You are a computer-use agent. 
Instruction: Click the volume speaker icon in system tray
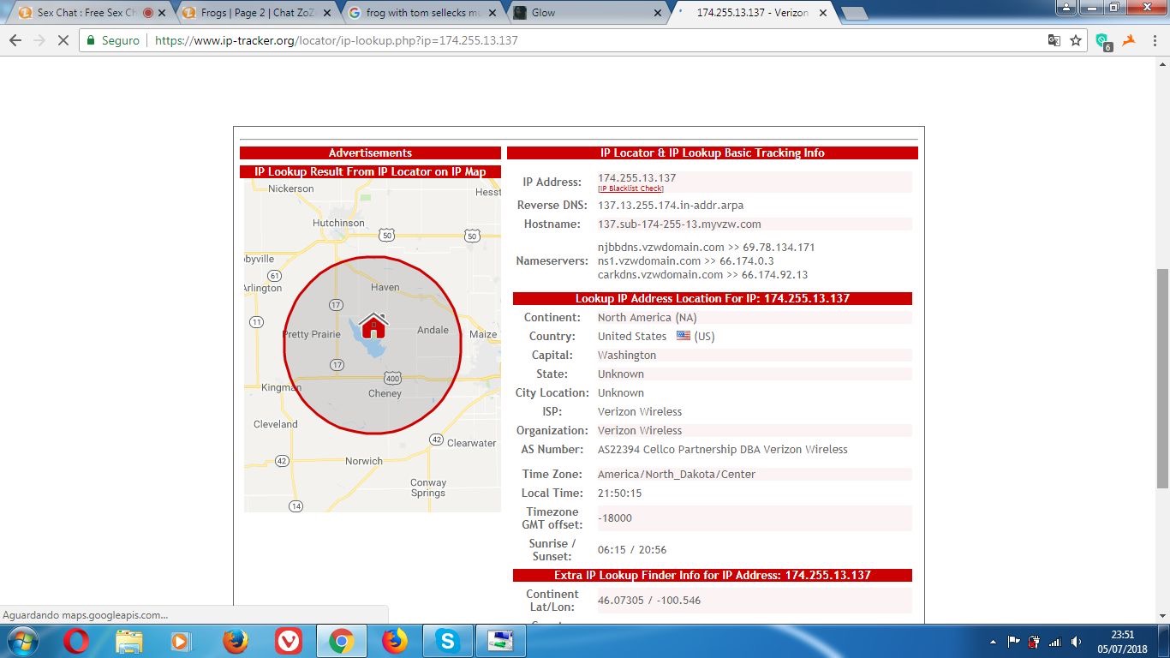click(x=1076, y=641)
